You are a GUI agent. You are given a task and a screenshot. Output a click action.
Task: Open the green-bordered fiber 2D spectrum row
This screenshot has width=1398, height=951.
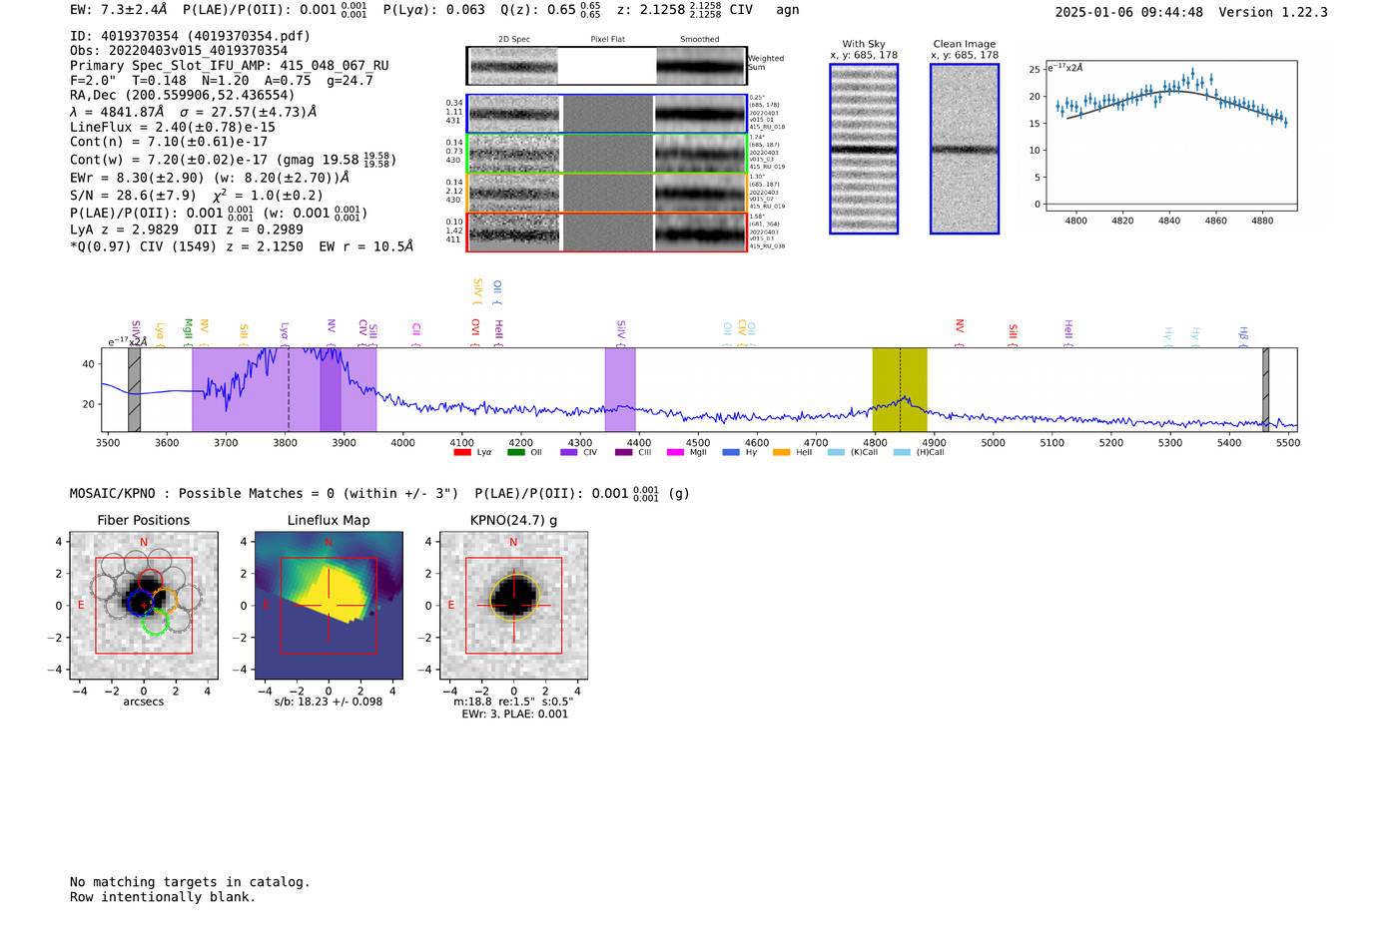607,154
